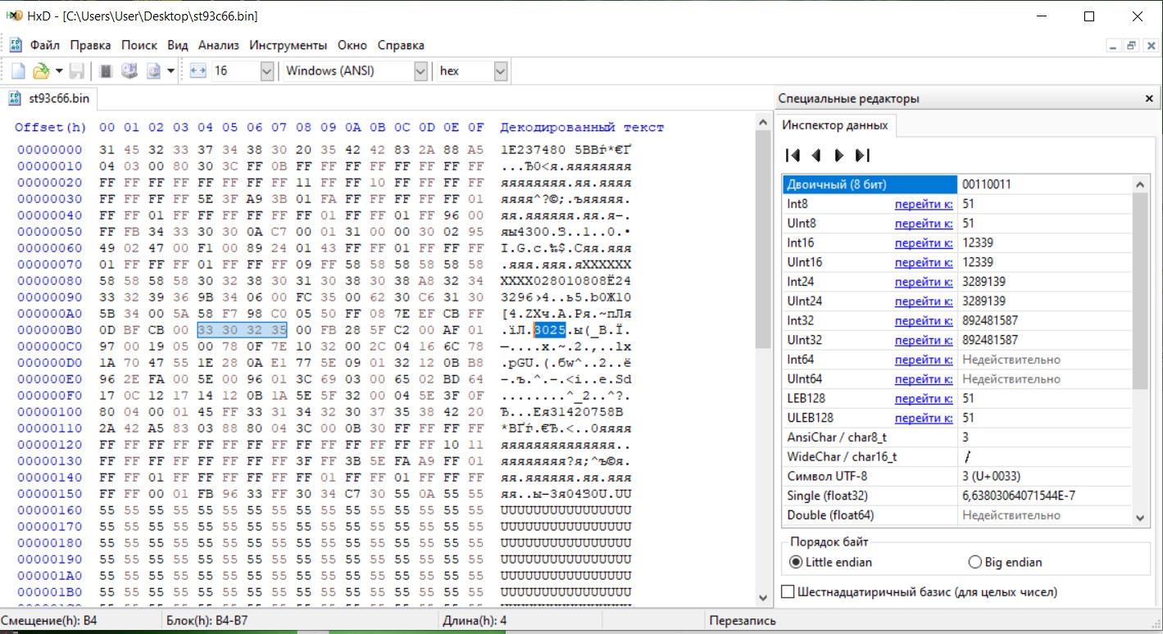Click the Open RAM (memory chip) icon
The width and height of the screenshot is (1163, 634).
click(106, 71)
